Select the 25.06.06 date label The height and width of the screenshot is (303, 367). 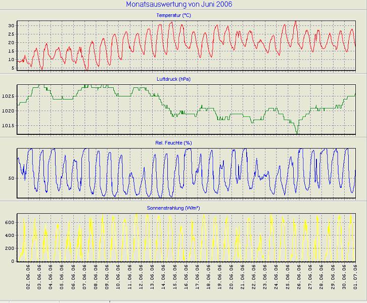click(x=288, y=276)
